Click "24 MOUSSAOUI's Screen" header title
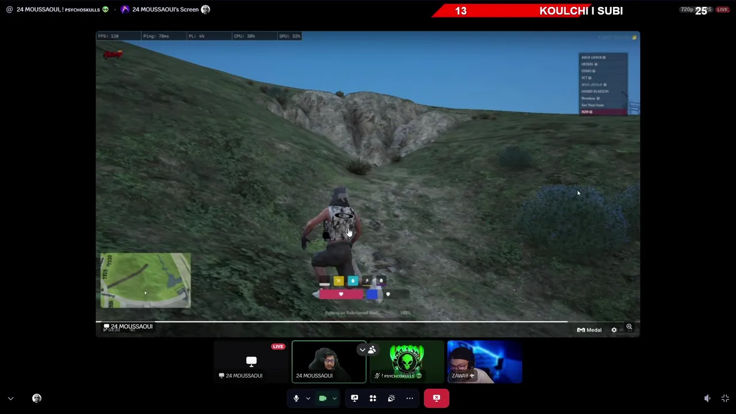 coord(166,9)
